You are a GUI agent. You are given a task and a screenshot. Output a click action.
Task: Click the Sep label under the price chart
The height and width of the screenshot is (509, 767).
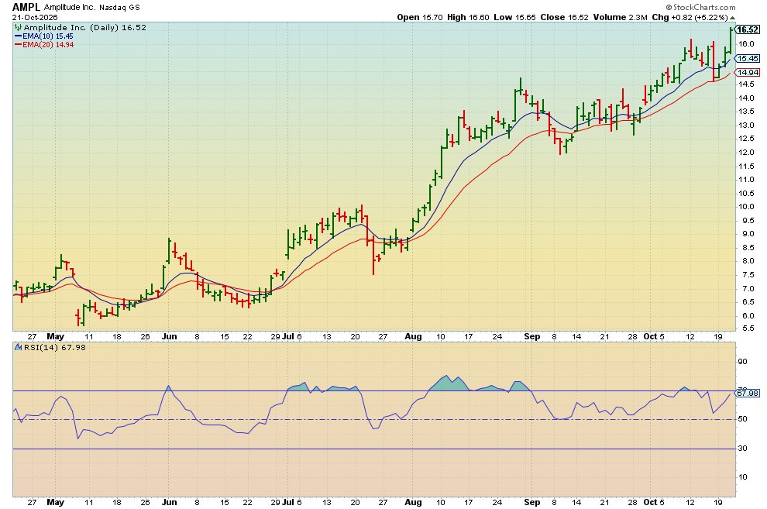(531, 336)
